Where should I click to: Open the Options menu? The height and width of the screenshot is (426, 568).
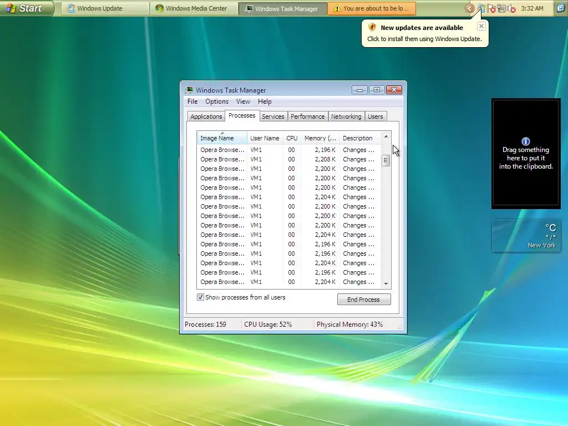tap(217, 102)
